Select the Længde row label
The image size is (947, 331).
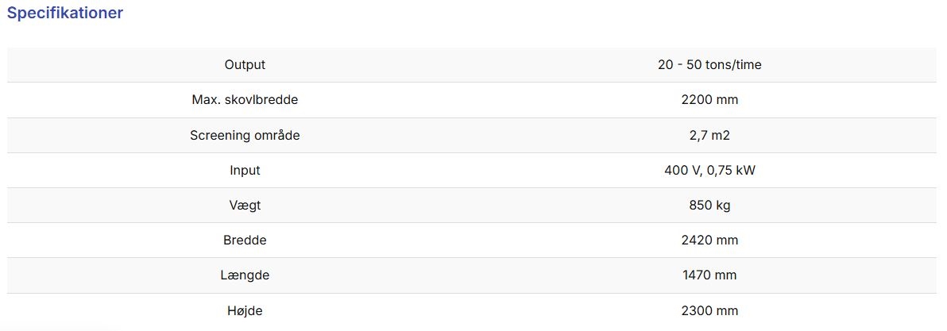pos(245,275)
